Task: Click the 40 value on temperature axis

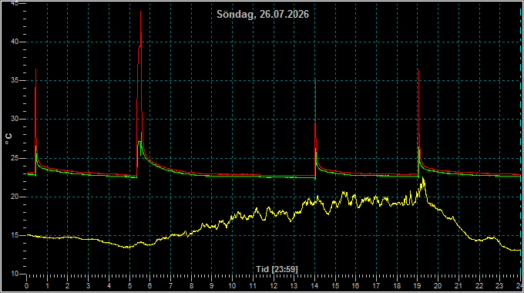Action: pyautogui.click(x=15, y=42)
